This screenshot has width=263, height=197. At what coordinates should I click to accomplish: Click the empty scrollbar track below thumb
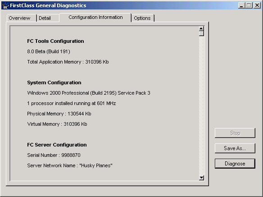pos(201,105)
